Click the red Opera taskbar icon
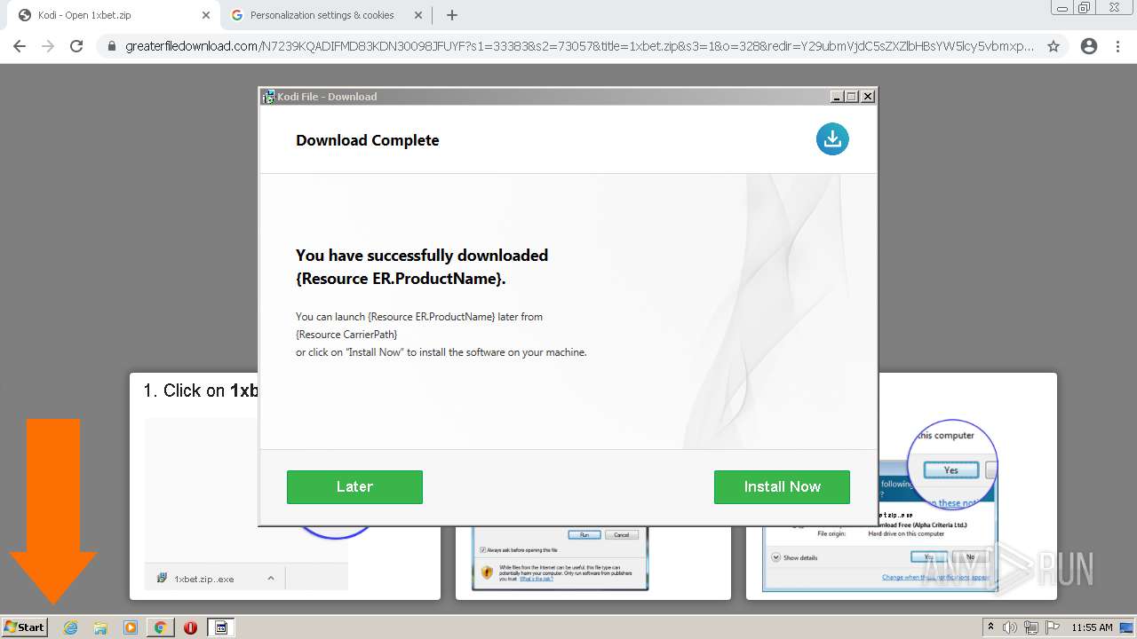1137x639 pixels. click(190, 627)
